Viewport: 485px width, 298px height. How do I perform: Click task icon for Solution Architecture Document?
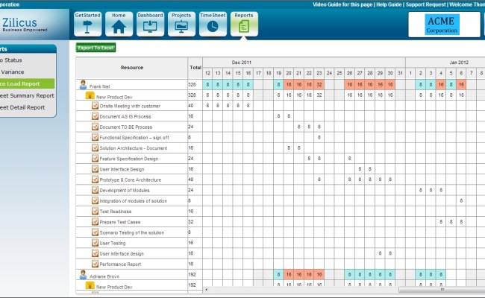tap(95, 148)
